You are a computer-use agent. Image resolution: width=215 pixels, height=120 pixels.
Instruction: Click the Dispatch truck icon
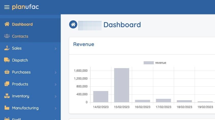coord(7,60)
